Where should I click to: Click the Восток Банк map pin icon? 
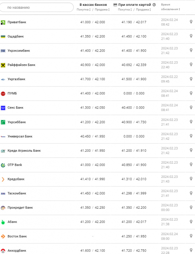click(191, 236)
